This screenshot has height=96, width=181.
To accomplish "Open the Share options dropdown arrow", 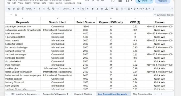I will pyautogui.click(x=151, y=1).
